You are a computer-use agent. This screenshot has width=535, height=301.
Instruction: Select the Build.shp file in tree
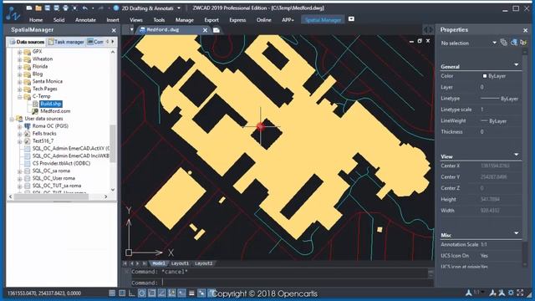[50, 104]
